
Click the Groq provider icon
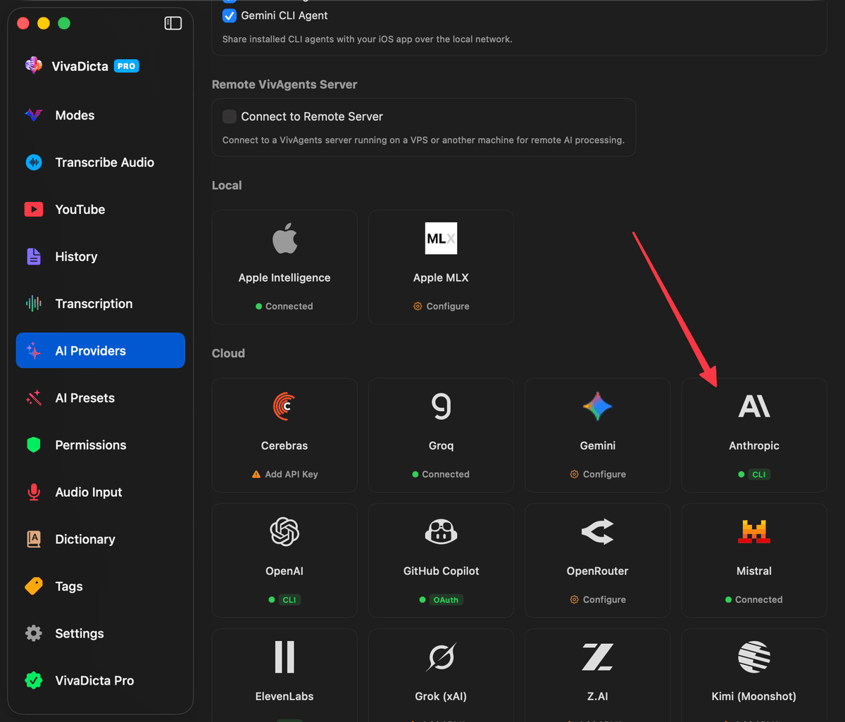441,406
